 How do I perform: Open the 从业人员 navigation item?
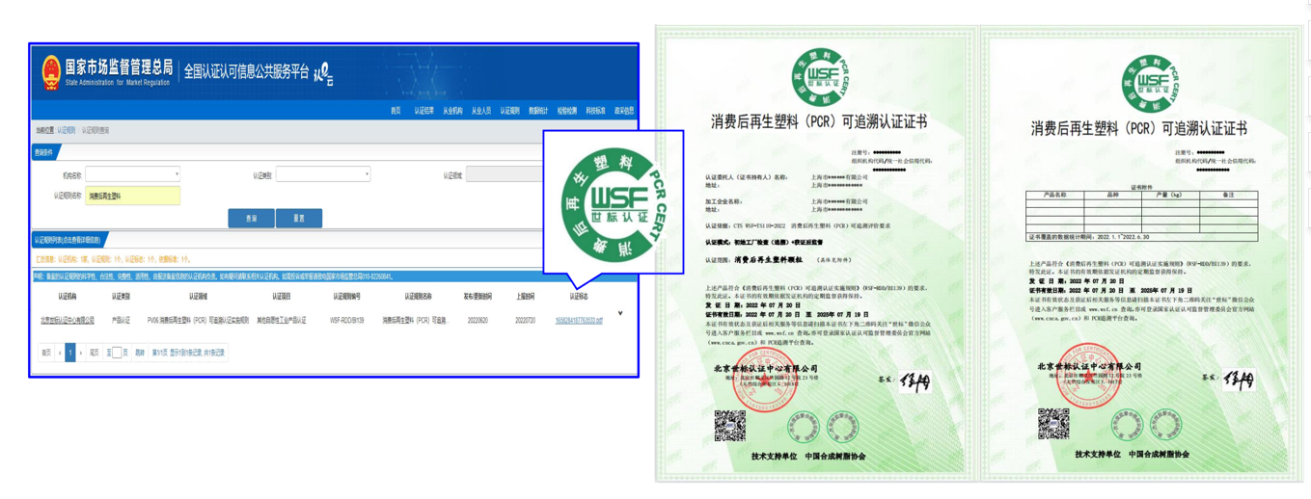click(x=480, y=111)
